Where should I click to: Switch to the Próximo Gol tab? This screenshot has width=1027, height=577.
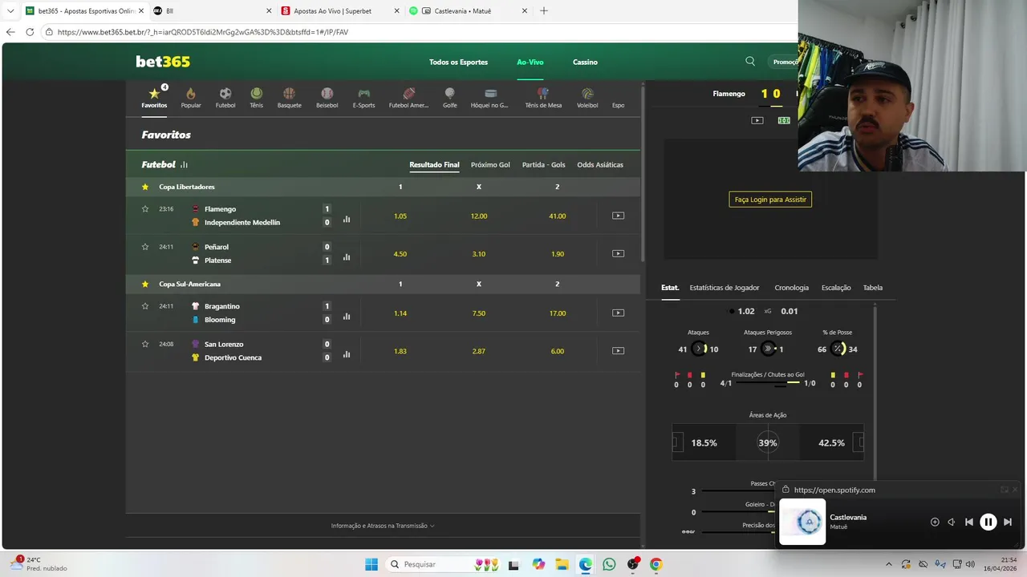tap(490, 164)
